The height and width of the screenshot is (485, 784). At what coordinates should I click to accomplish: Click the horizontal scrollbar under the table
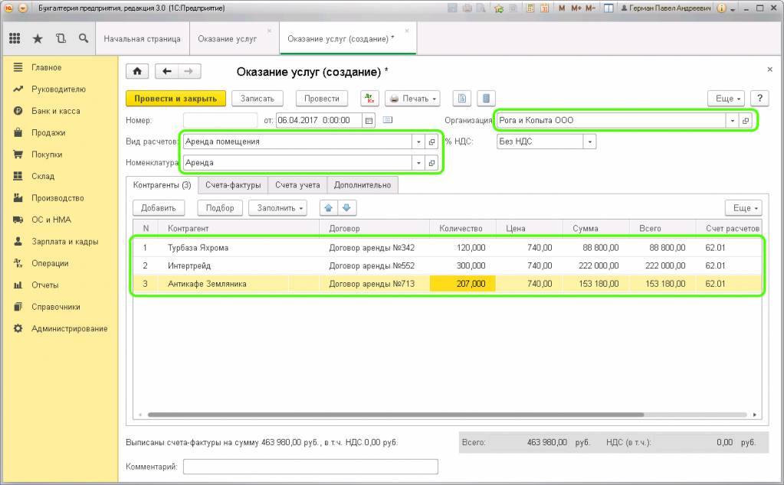pyautogui.click(x=395, y=415)
